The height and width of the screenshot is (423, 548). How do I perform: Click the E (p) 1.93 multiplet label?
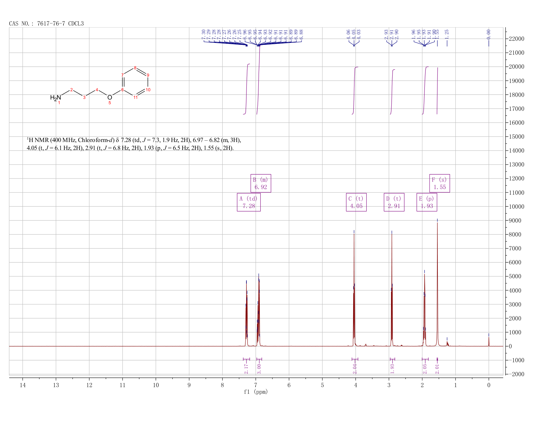[x=427, y=202]
